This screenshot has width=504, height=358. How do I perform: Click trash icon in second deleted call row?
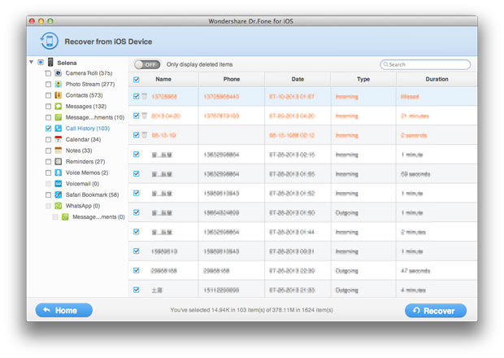pos(145,116)
